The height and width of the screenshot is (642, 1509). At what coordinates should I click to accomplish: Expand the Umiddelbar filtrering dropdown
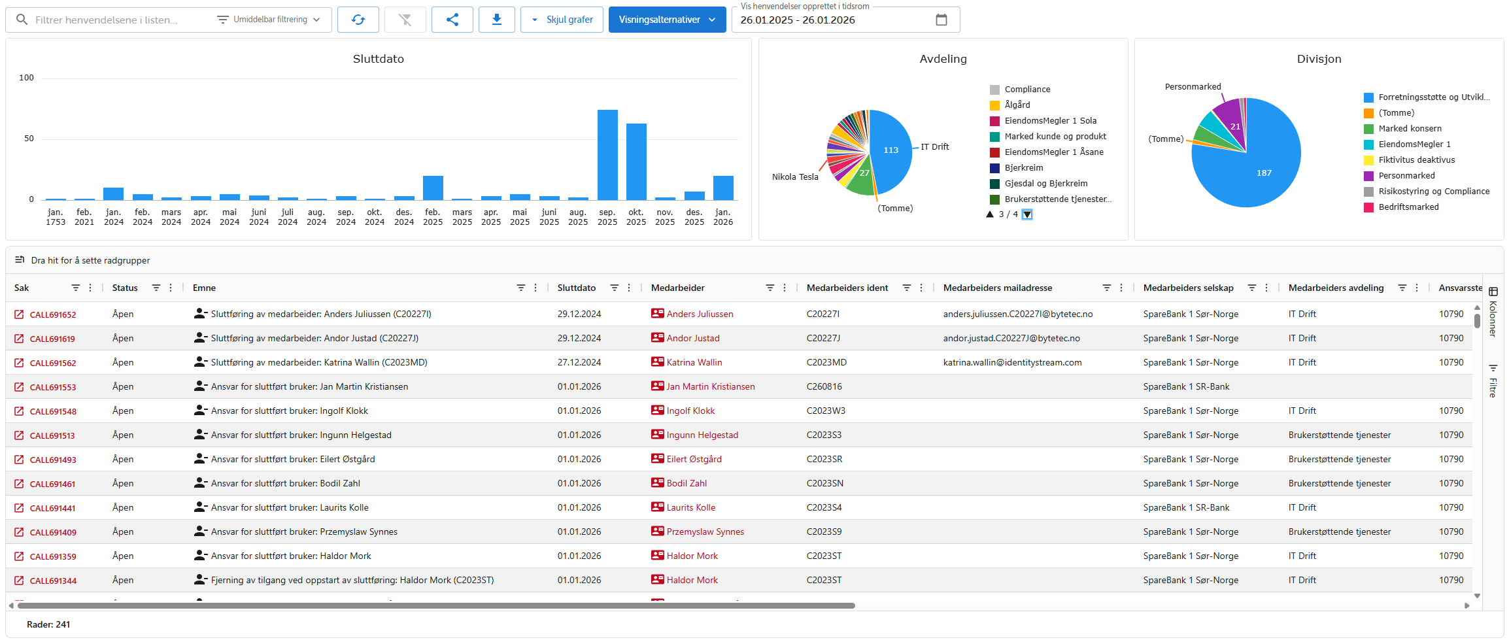(x=270, y=19)
